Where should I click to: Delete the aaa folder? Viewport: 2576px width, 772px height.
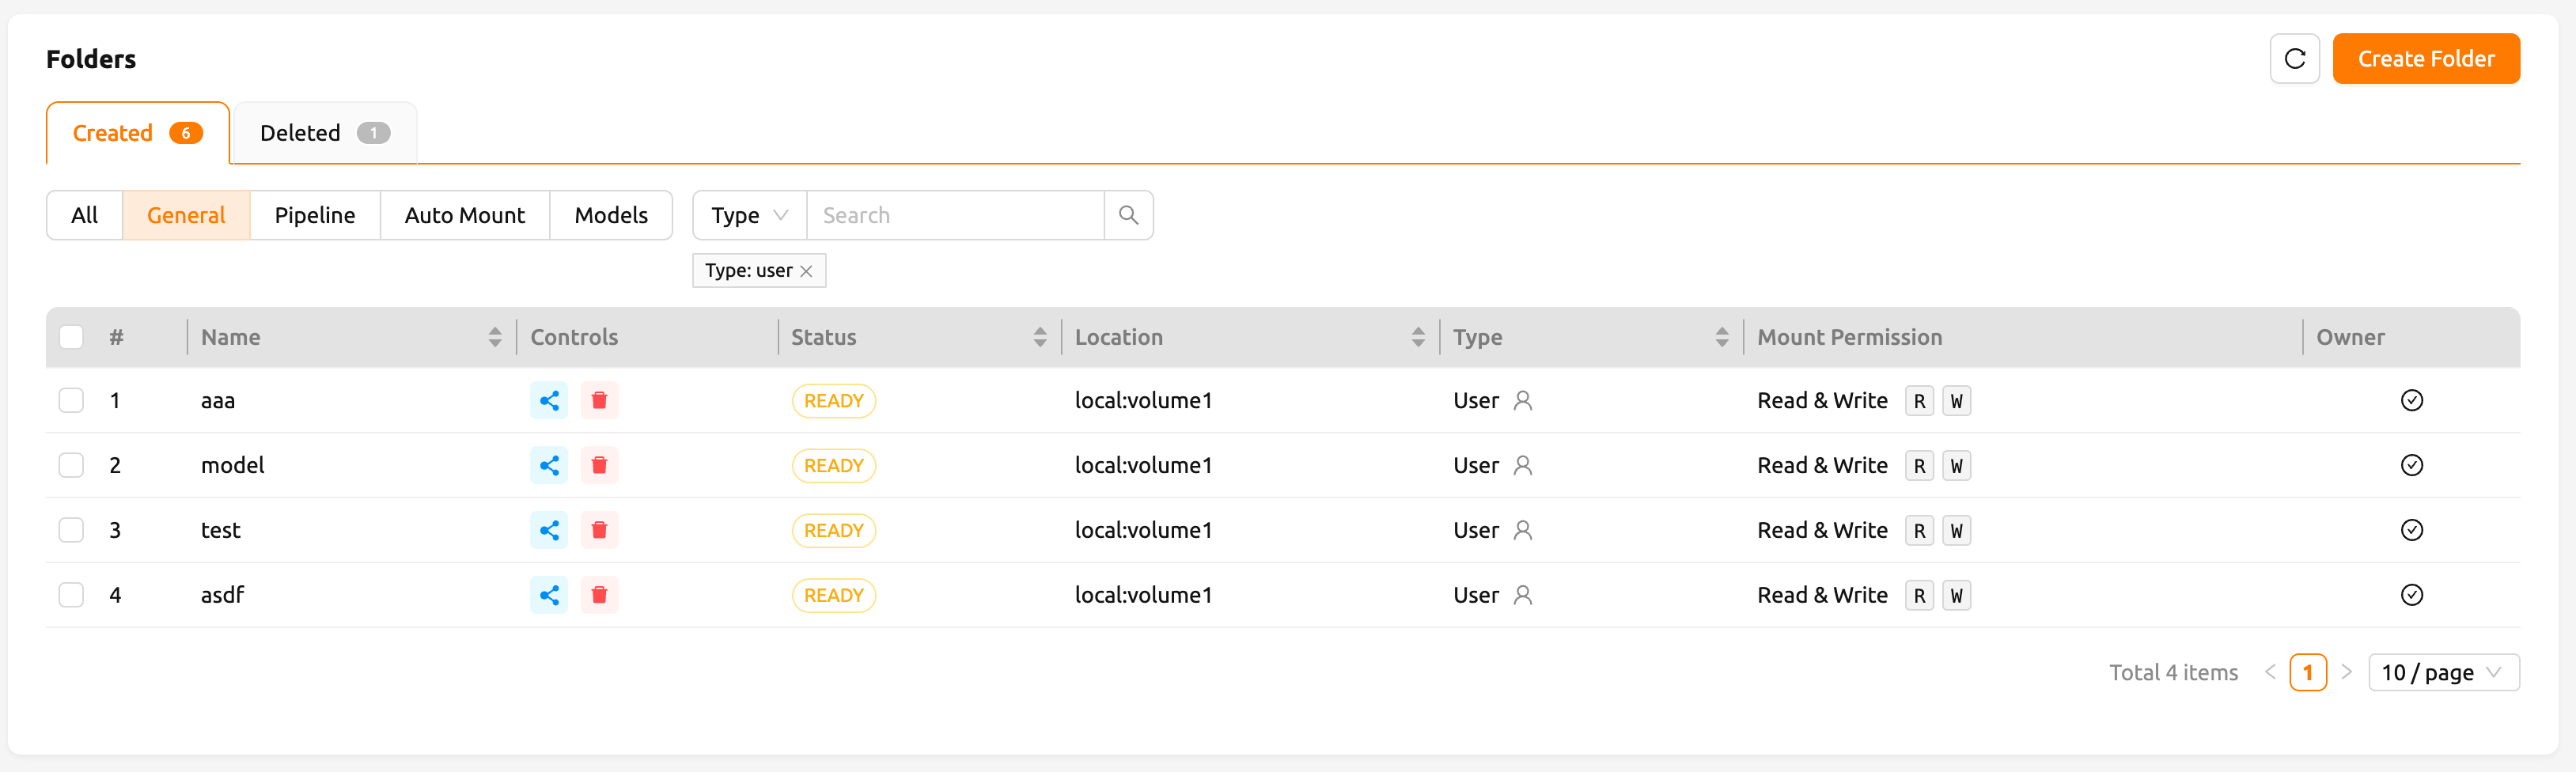(x=599, y=401)
